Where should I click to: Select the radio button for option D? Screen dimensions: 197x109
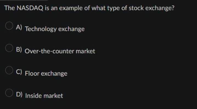click(x=9, y=93)
